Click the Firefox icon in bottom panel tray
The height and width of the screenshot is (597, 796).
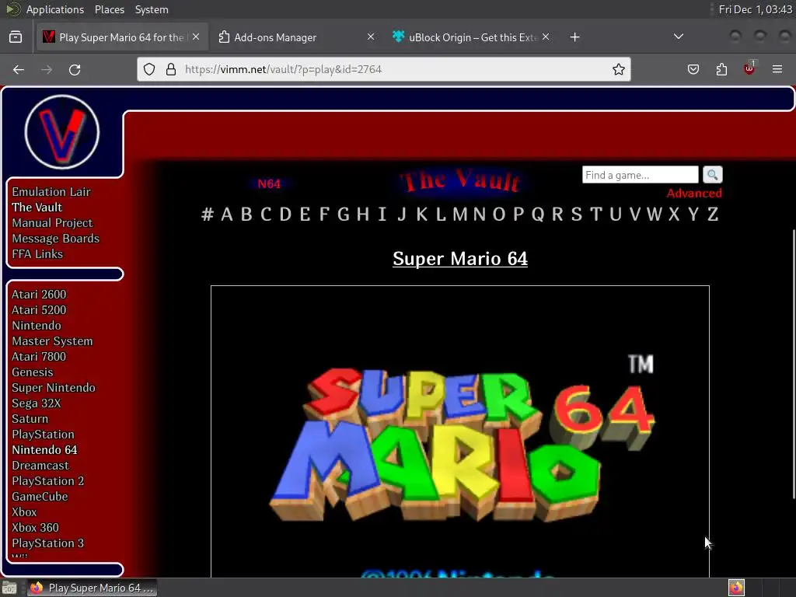736,588
